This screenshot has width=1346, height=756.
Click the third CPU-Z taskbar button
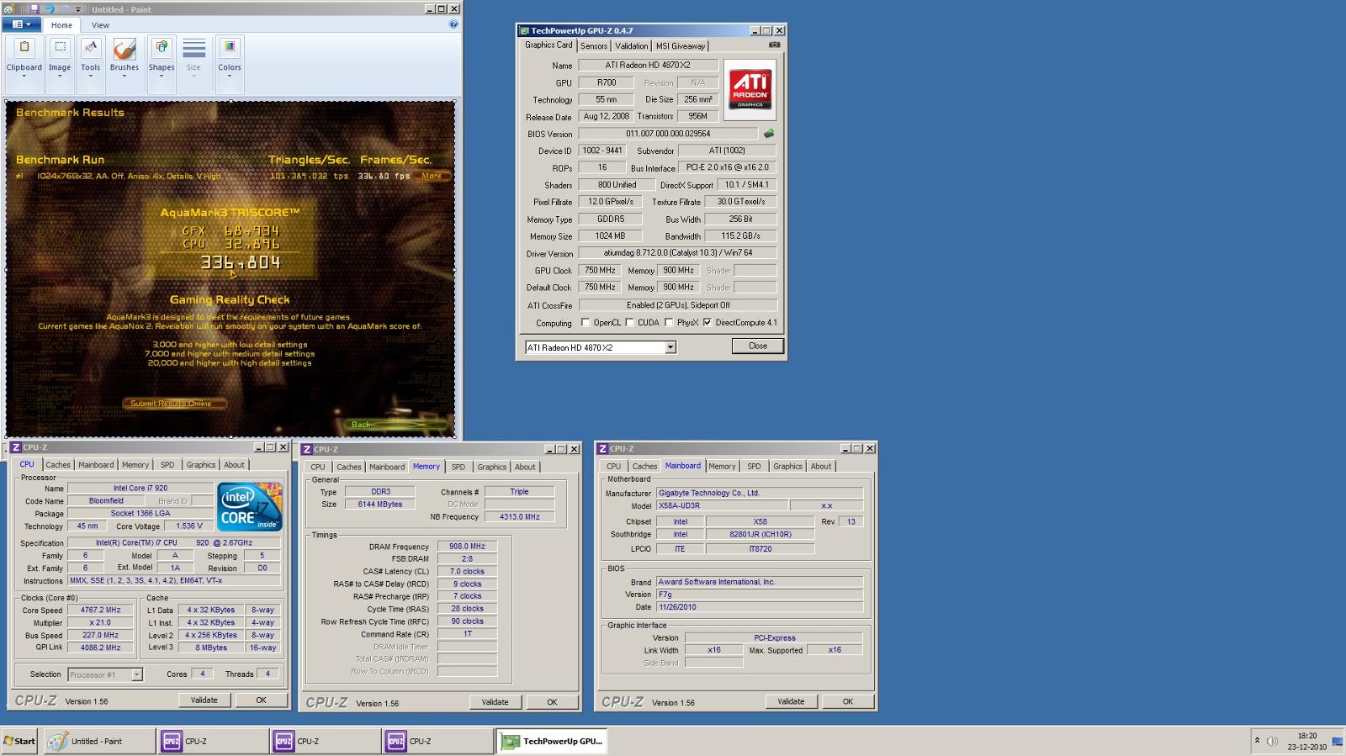tap(437, 741)
